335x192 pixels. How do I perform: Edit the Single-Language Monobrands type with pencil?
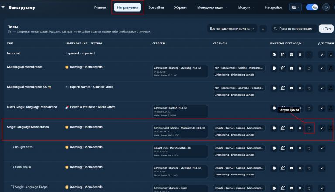[322, 128]
